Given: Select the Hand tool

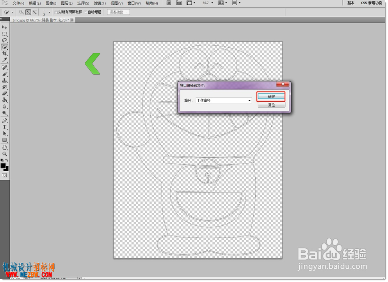Looking at the screenshot, I should [x=4, y=147].
